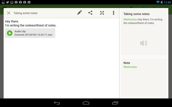Open the Twitter notification in status bar
The width and height of the screenshot is (172, 107).
pyautogui.click(x=8, y=2)
